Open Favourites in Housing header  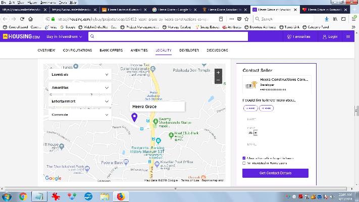point(298,37)
